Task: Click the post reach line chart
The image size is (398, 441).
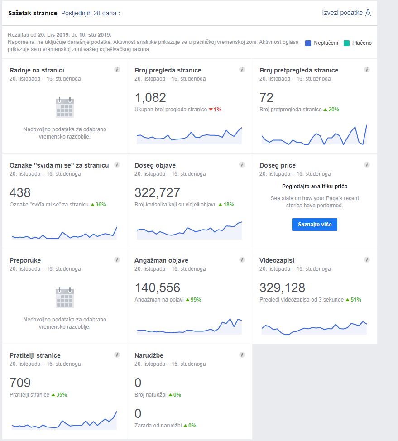Action: (189, 230)
